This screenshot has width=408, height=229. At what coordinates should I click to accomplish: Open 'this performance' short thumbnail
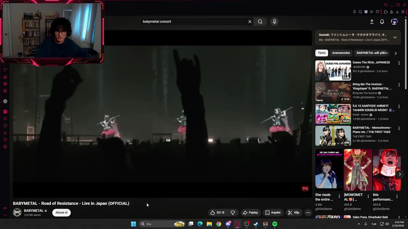[x=387, y=170]
